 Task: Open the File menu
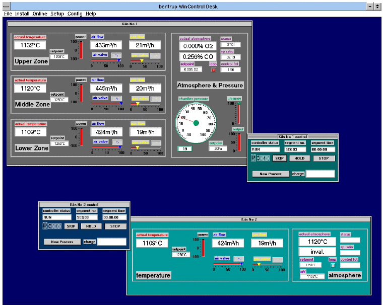point(8,14)
